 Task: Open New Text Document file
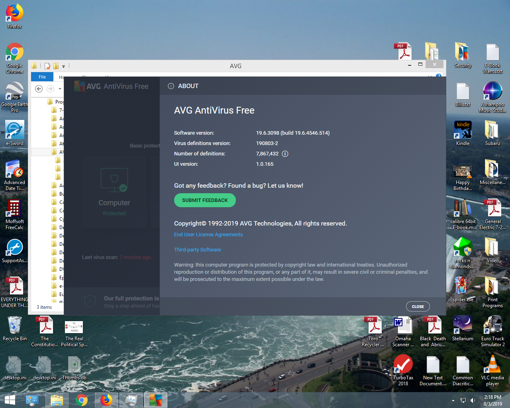[433, 371]
